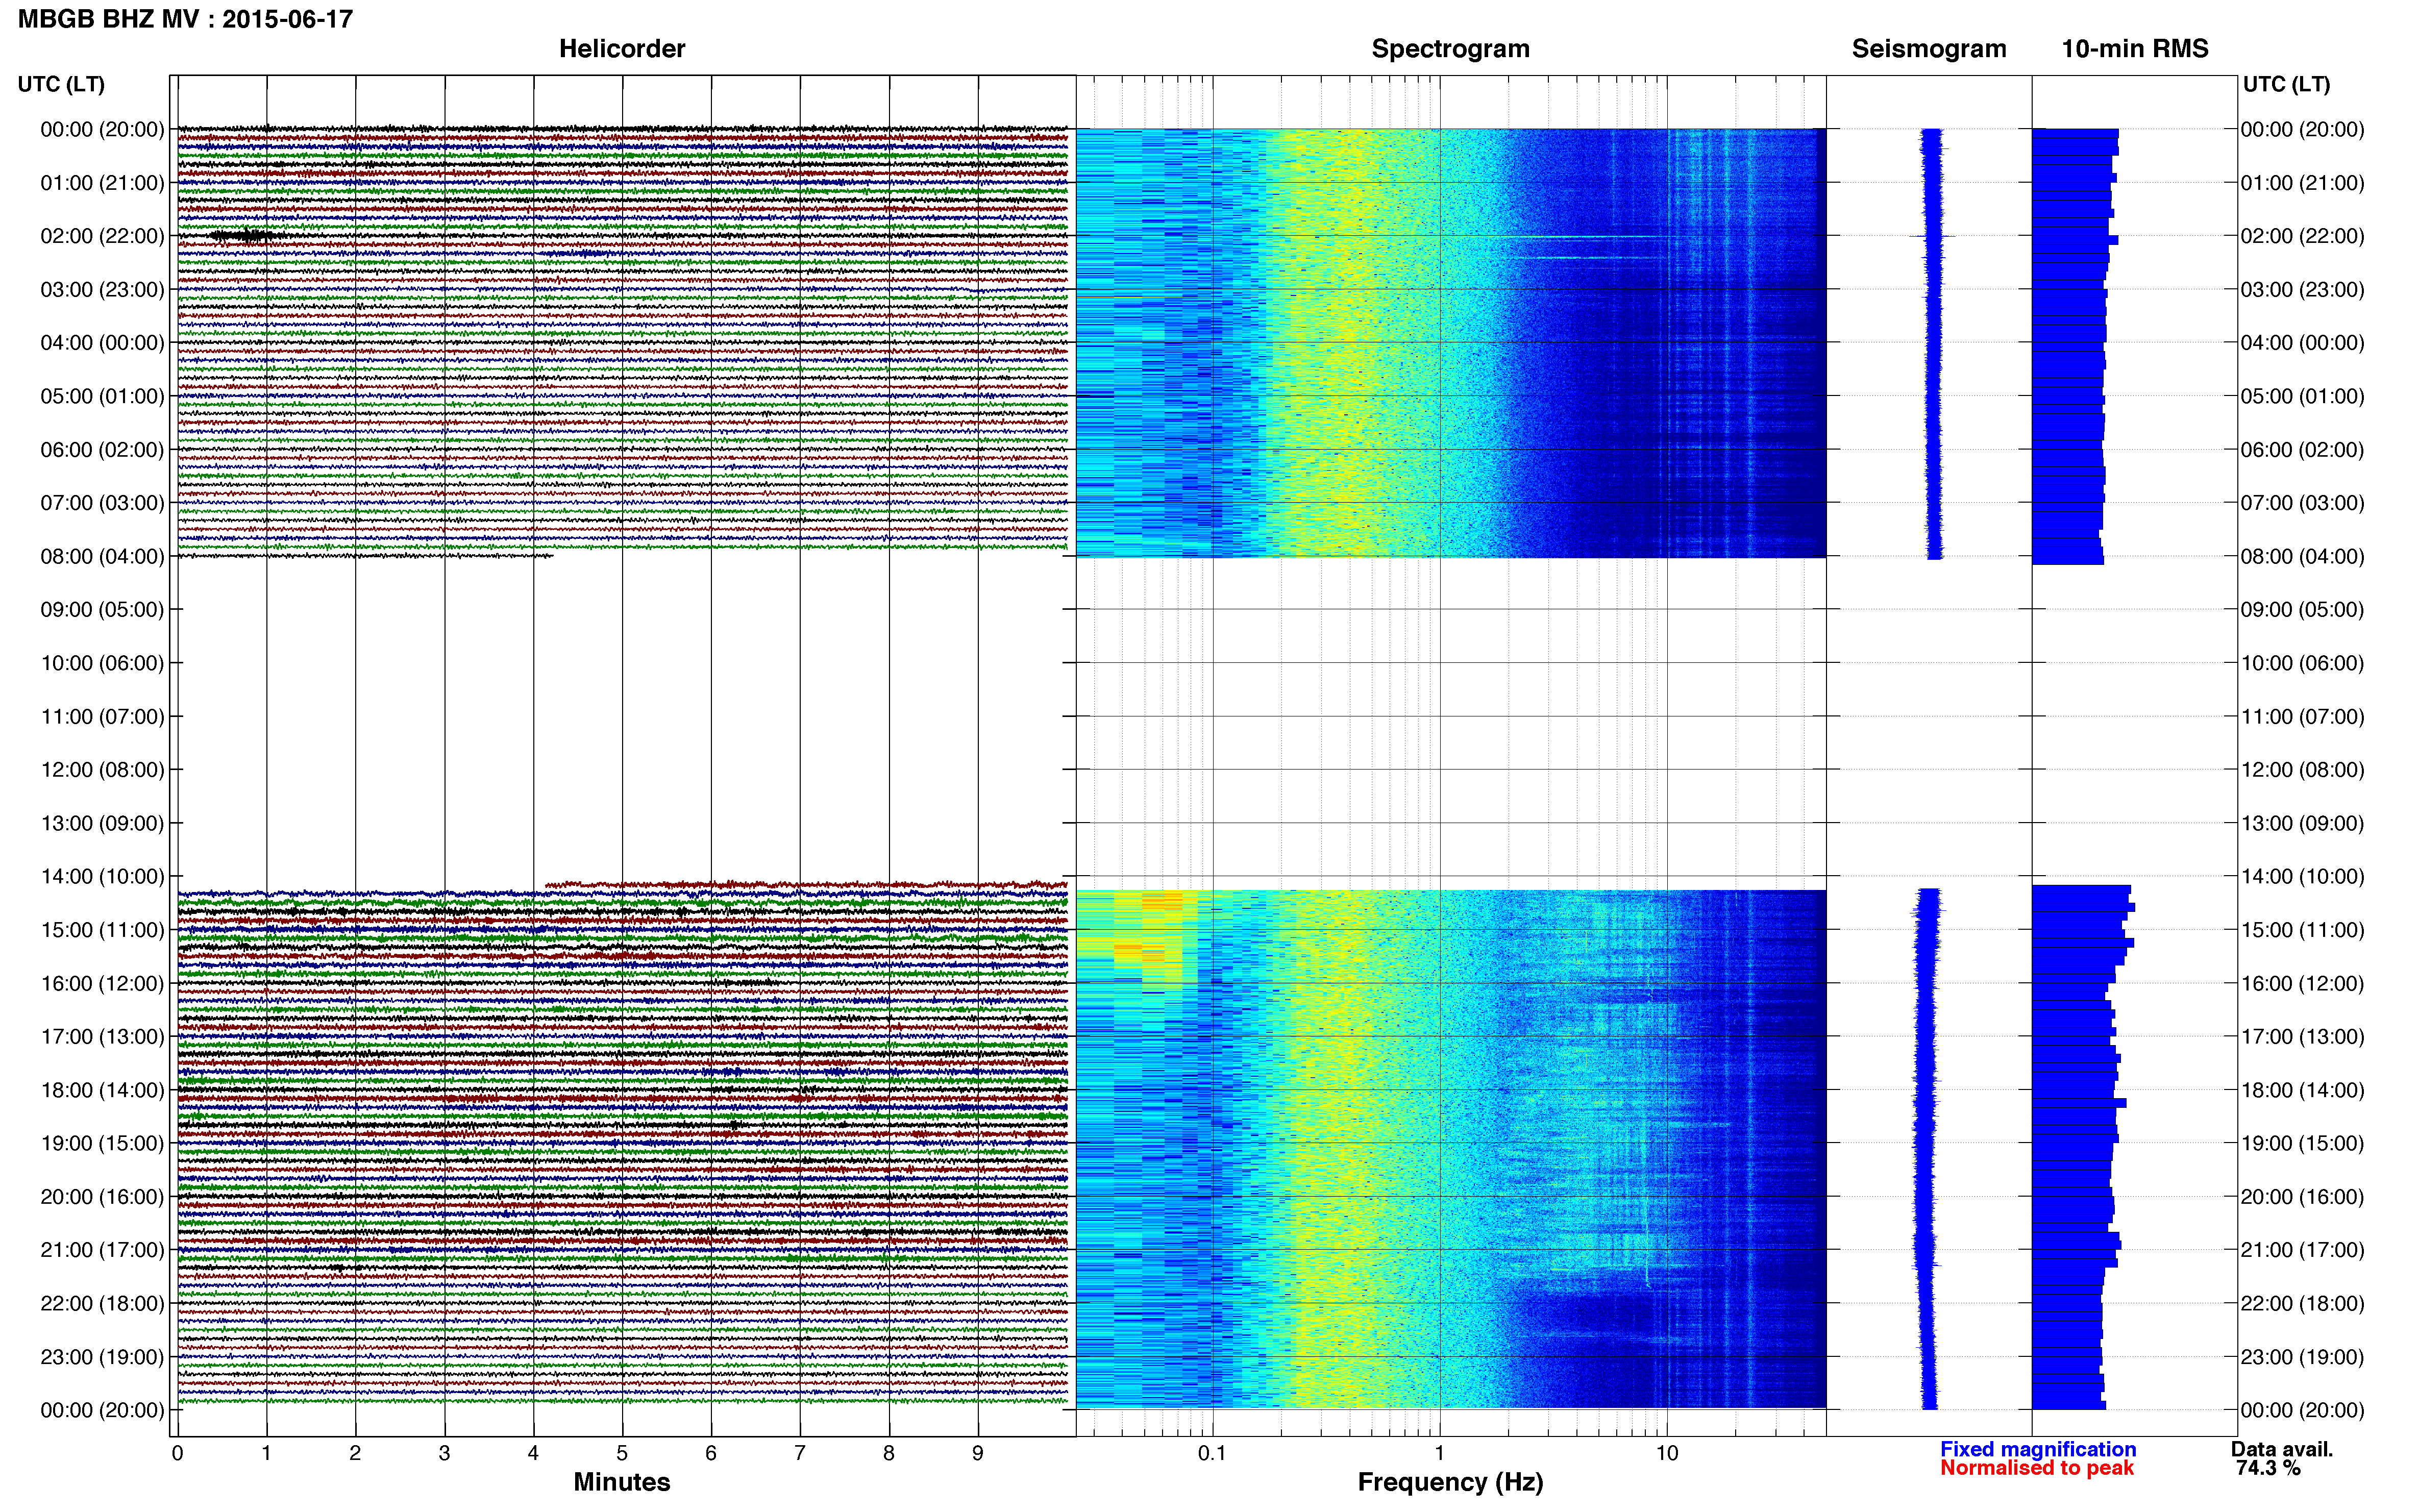Image resolution: width=2419 pixels, height=1512 pixels.
Task: Click 04:00 (00:00) on the Helicorder time axis
Action: pos(102,343)
